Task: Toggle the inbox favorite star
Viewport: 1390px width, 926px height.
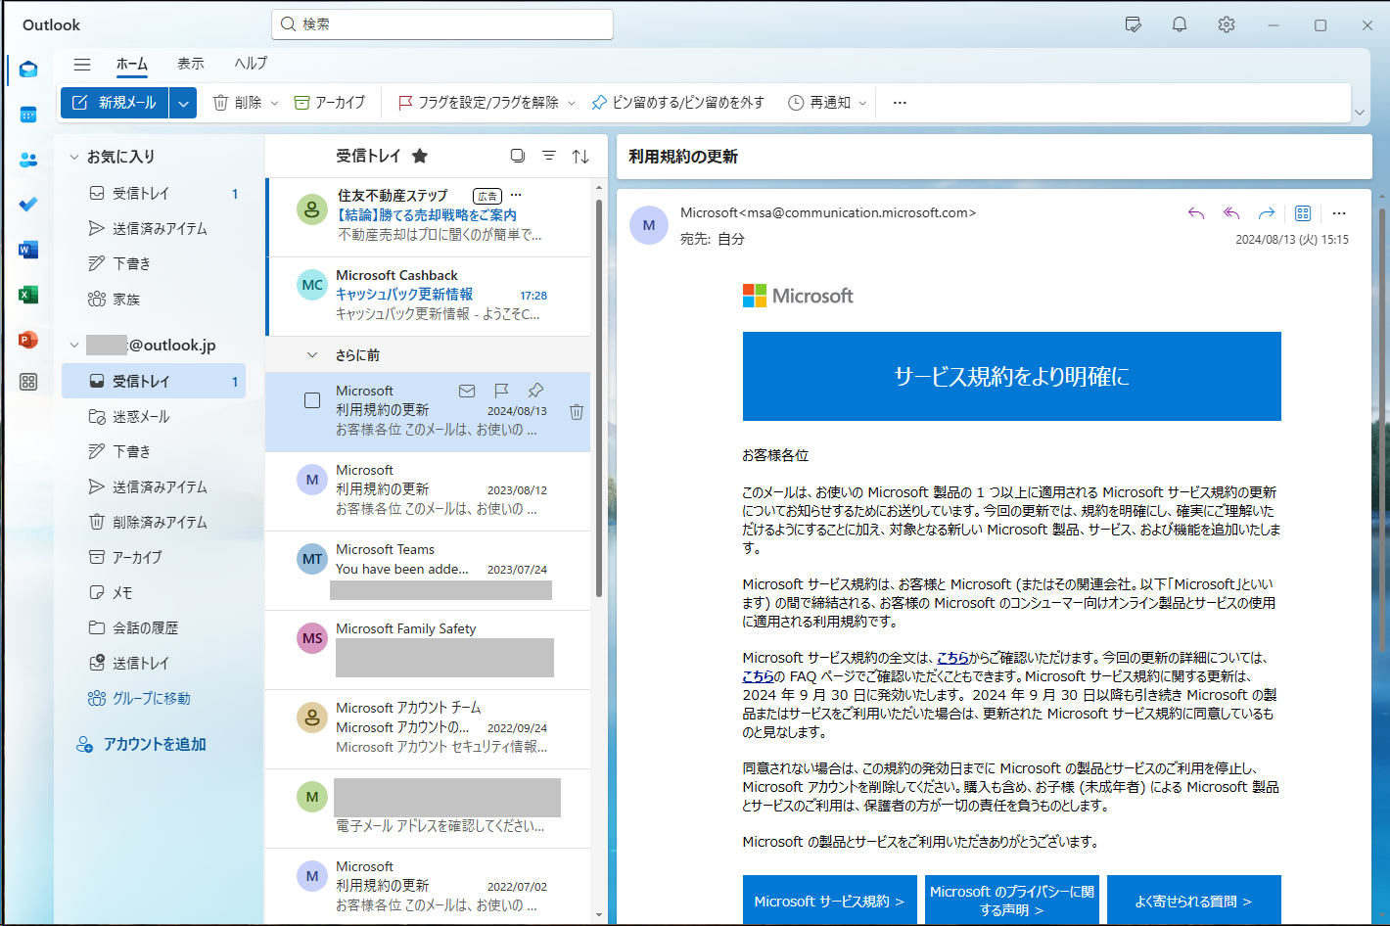Action: [x=420, y=156]
